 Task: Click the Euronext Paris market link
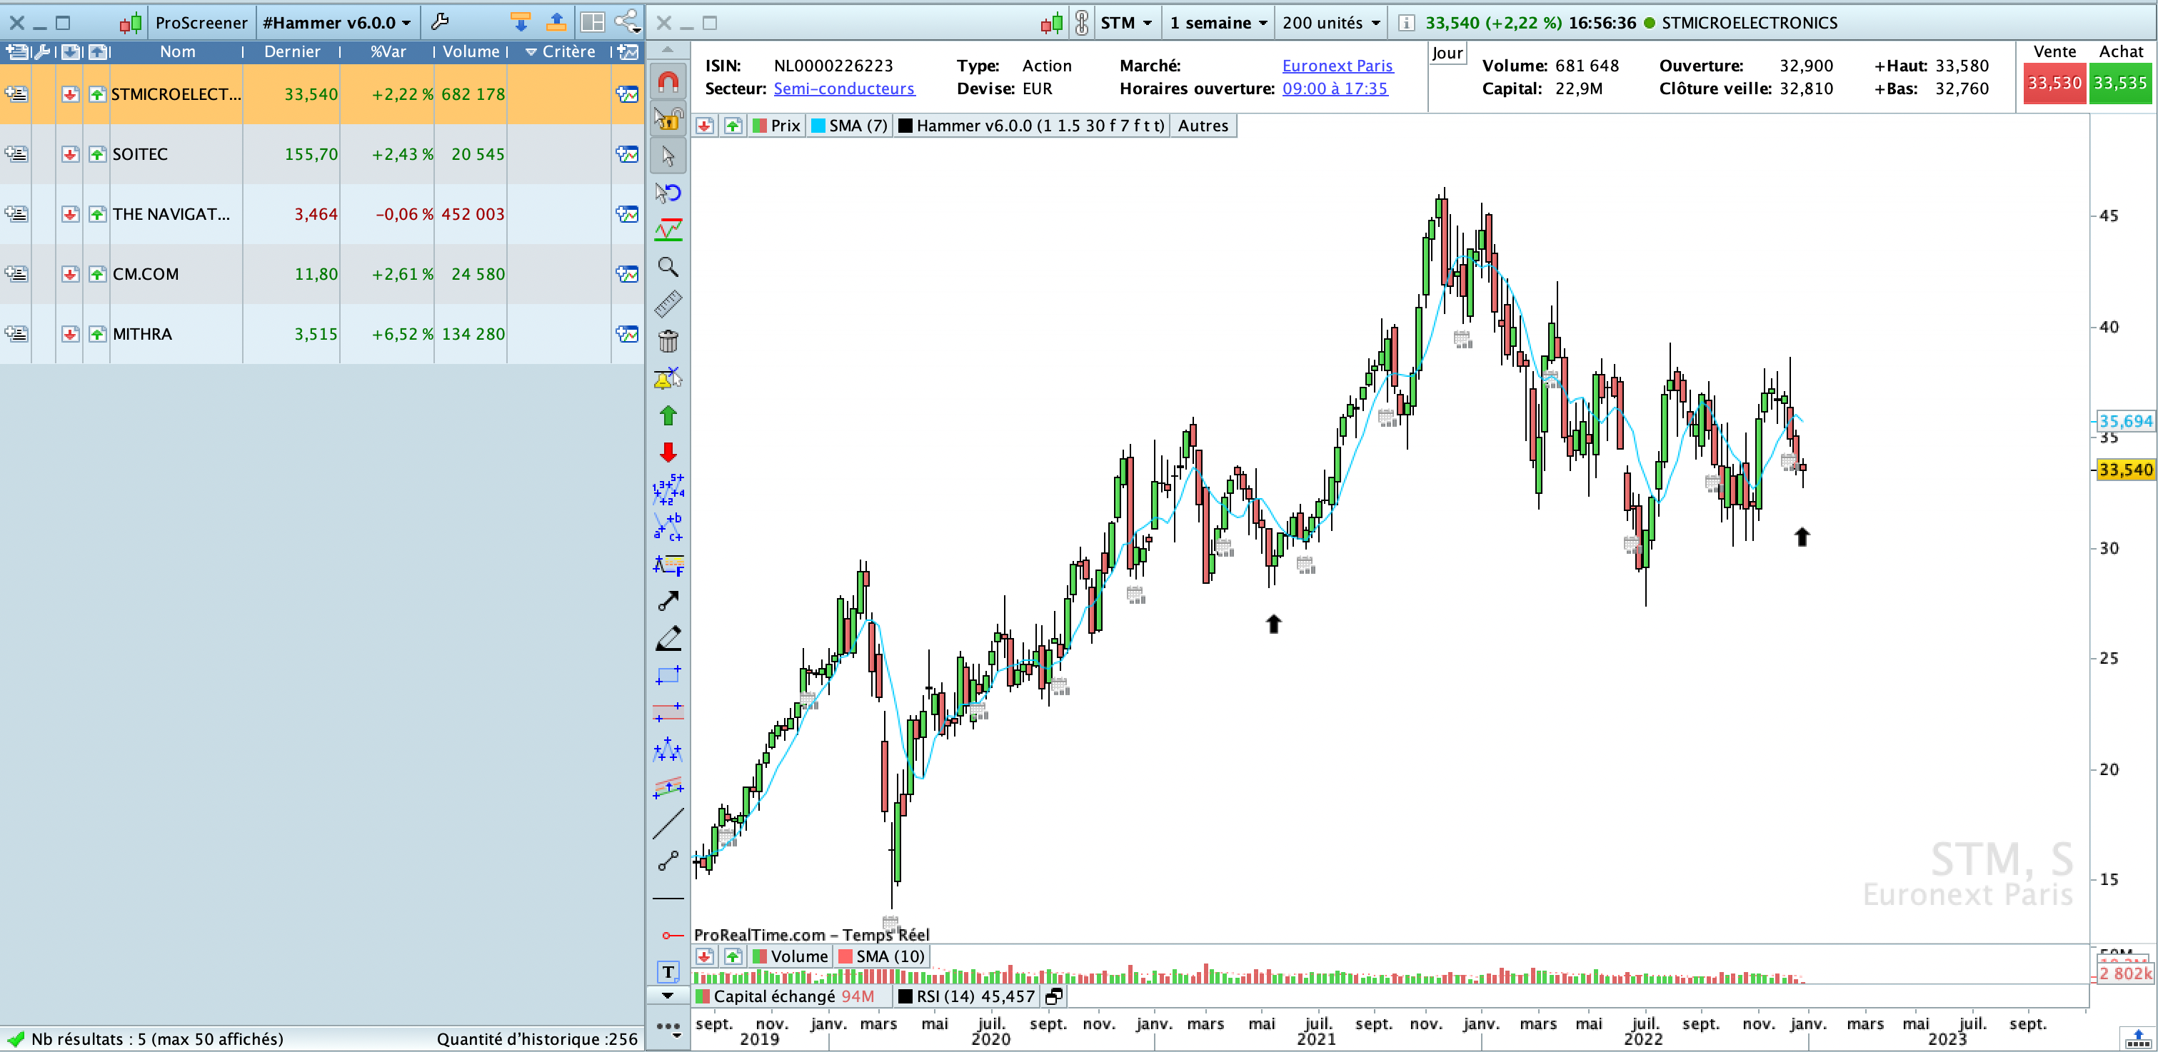pyautogui.click(x=1337, y=66)
